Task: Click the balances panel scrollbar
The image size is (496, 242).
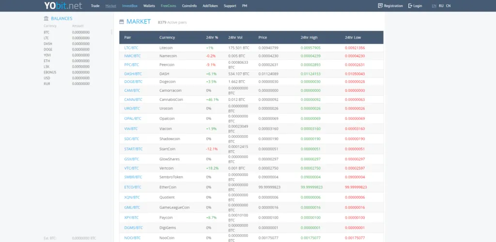Action: (112, 32)
